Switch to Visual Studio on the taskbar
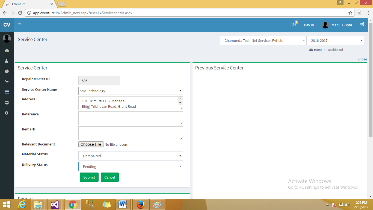The image size is (373, 210). click(55, 205)
